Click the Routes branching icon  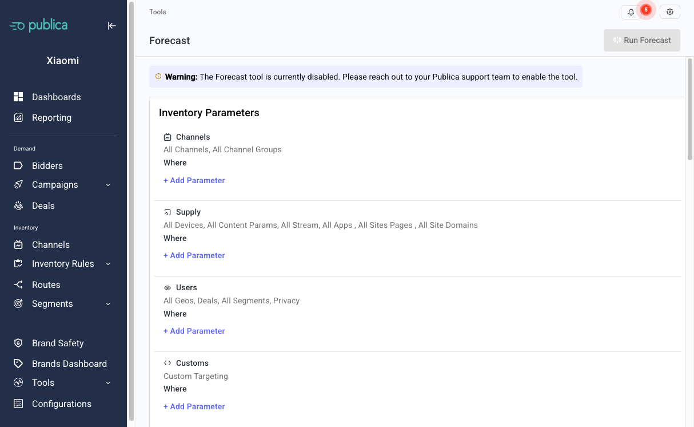18,285
